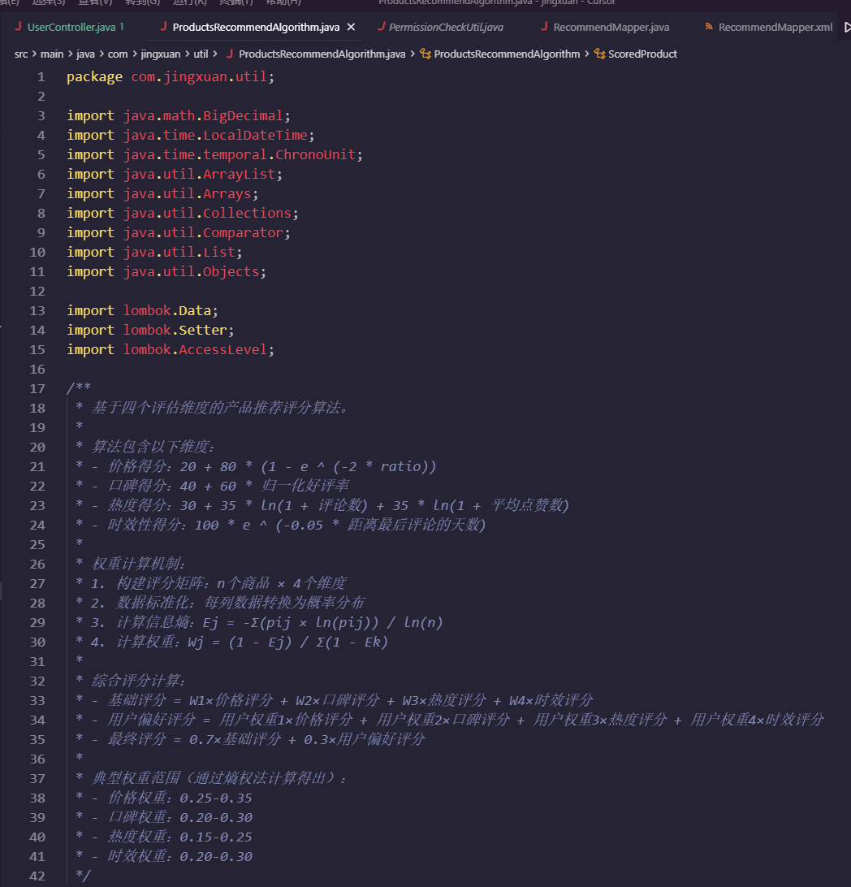Click comment '基于四个评估维度的产品推荐评分算法。'
Viewport: 851px width, 887px height.
click(x=221, y=408)
